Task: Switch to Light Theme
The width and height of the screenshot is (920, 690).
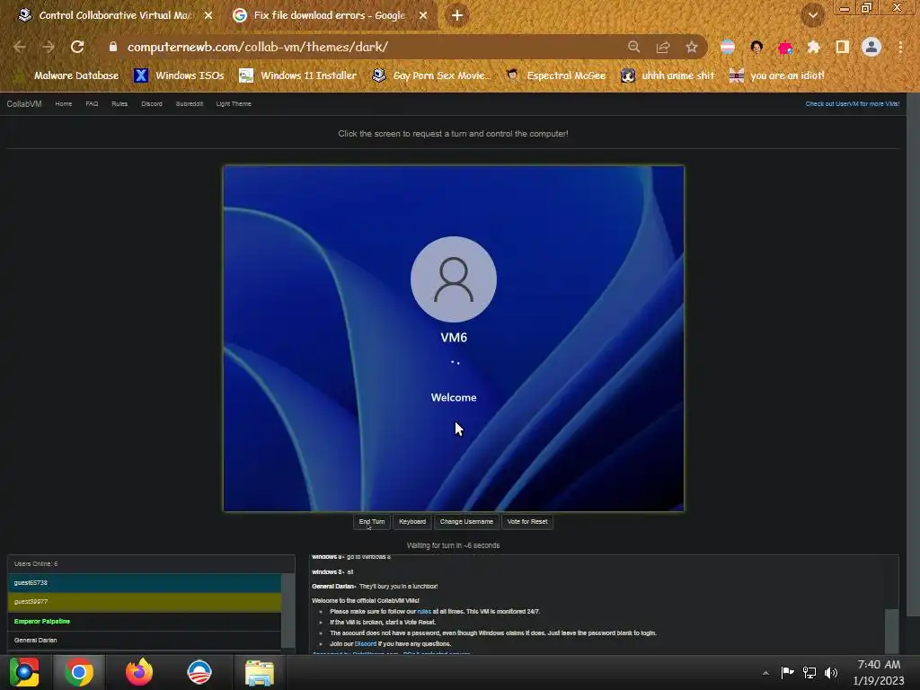Action: pyautogui.click(x=234, y=104)
